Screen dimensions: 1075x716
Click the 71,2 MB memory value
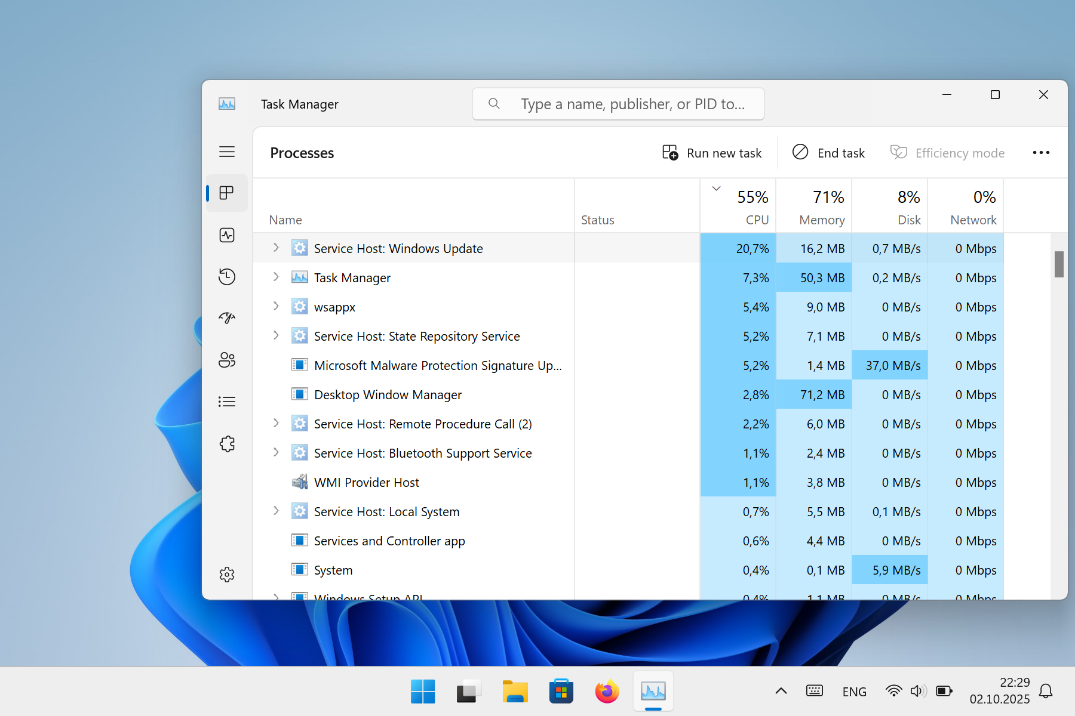pos(822,394)
